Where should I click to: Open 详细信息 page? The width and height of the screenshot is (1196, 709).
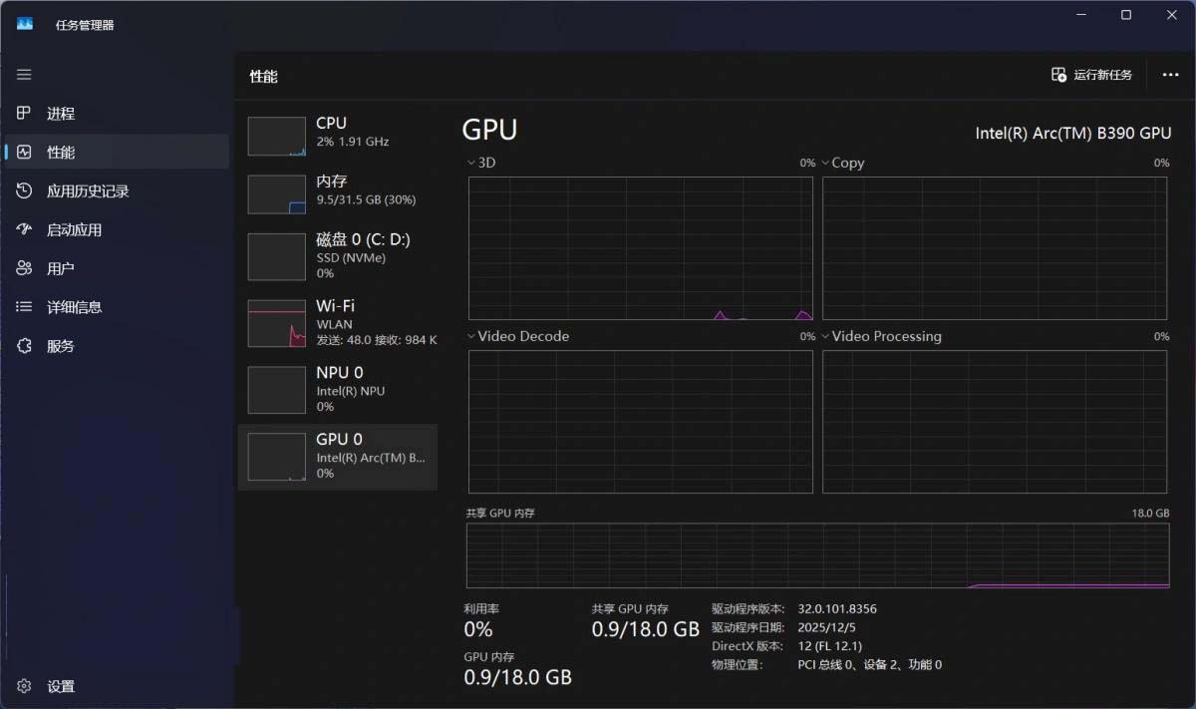click(x=118, y=307)
